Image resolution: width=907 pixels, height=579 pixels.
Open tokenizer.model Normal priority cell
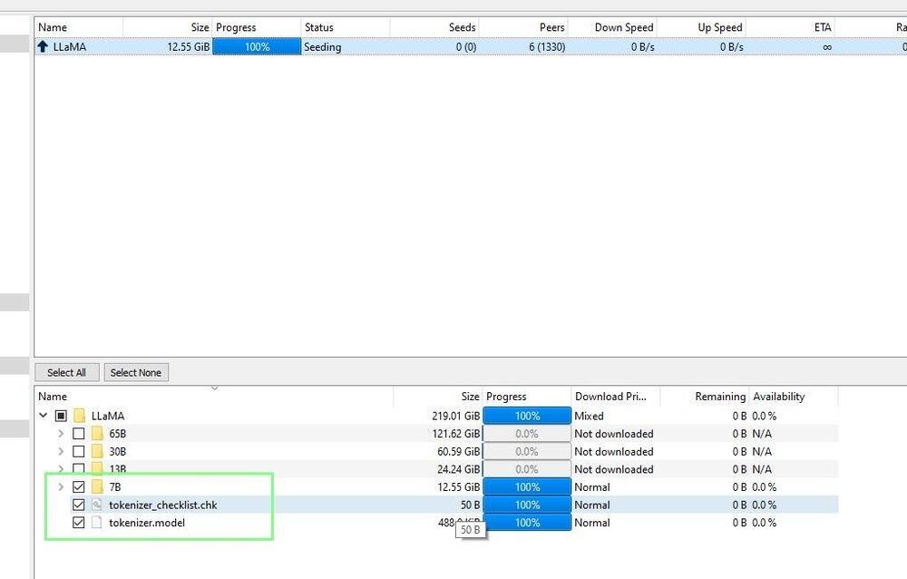coord(616,522)
